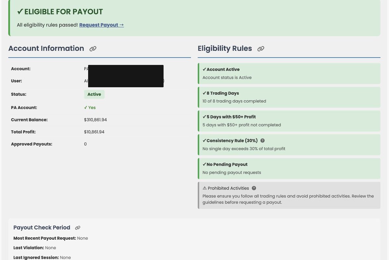This screenshot has width=389, height=260.
Task: Click the Prohibited Activities warning title
Action: click(x=226, y=188)
